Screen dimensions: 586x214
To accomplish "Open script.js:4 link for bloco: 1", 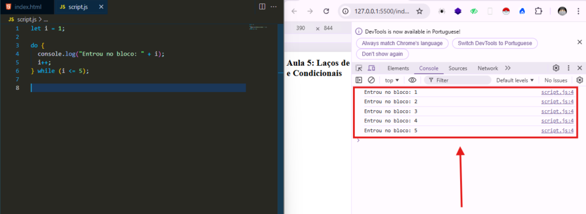I will pyautogui.click(x=557, y=92).
